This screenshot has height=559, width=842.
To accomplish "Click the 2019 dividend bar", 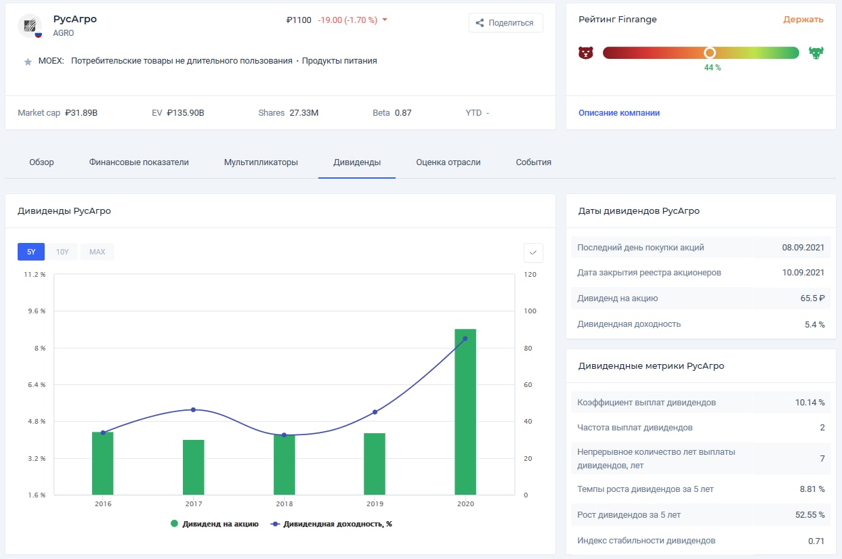I will point(375,464).
